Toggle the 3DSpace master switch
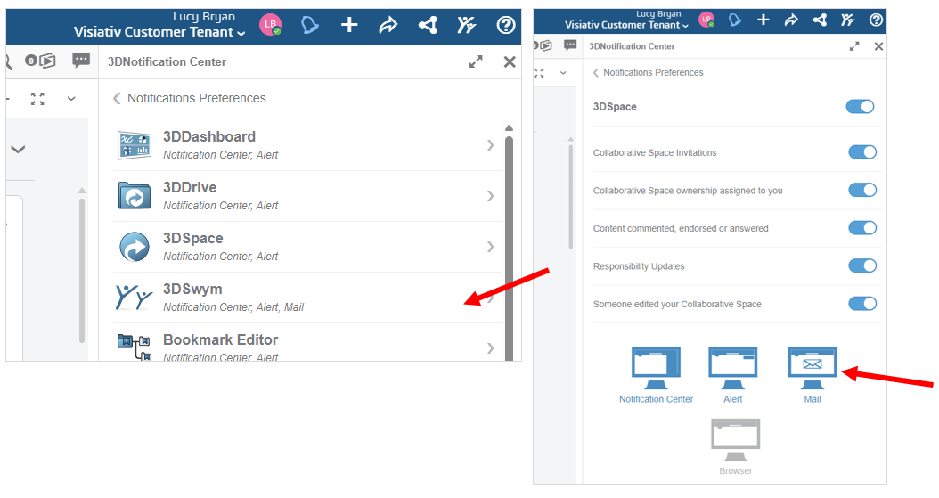Screen dimensions: 939x498 click(x=860, y=107)
